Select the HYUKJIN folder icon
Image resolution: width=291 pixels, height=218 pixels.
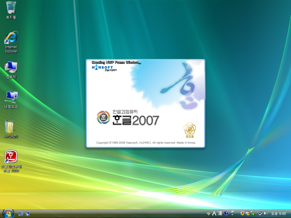(11, 129)
